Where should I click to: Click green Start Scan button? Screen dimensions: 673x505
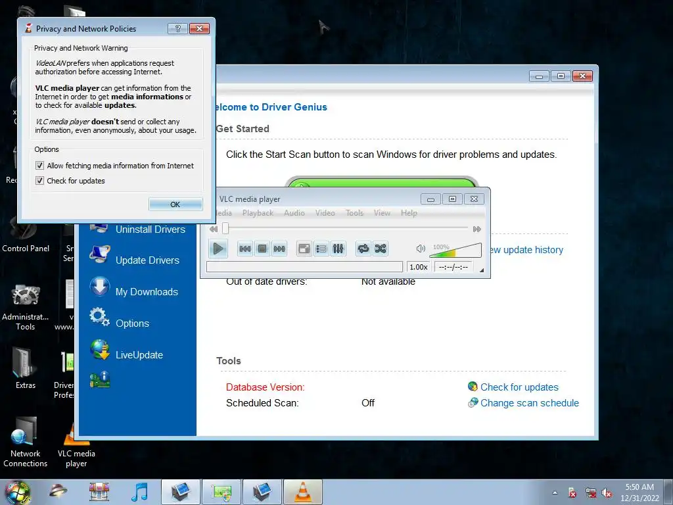[x=381, y=183]
